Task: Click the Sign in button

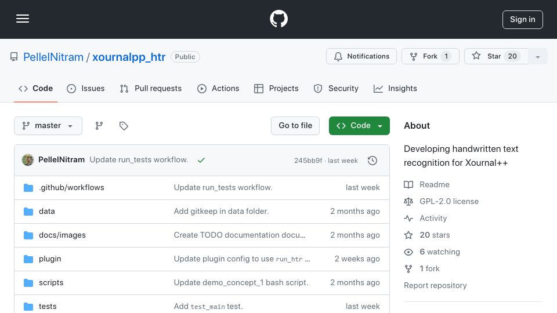Action: pyautogui.click(x=523, y=20)
